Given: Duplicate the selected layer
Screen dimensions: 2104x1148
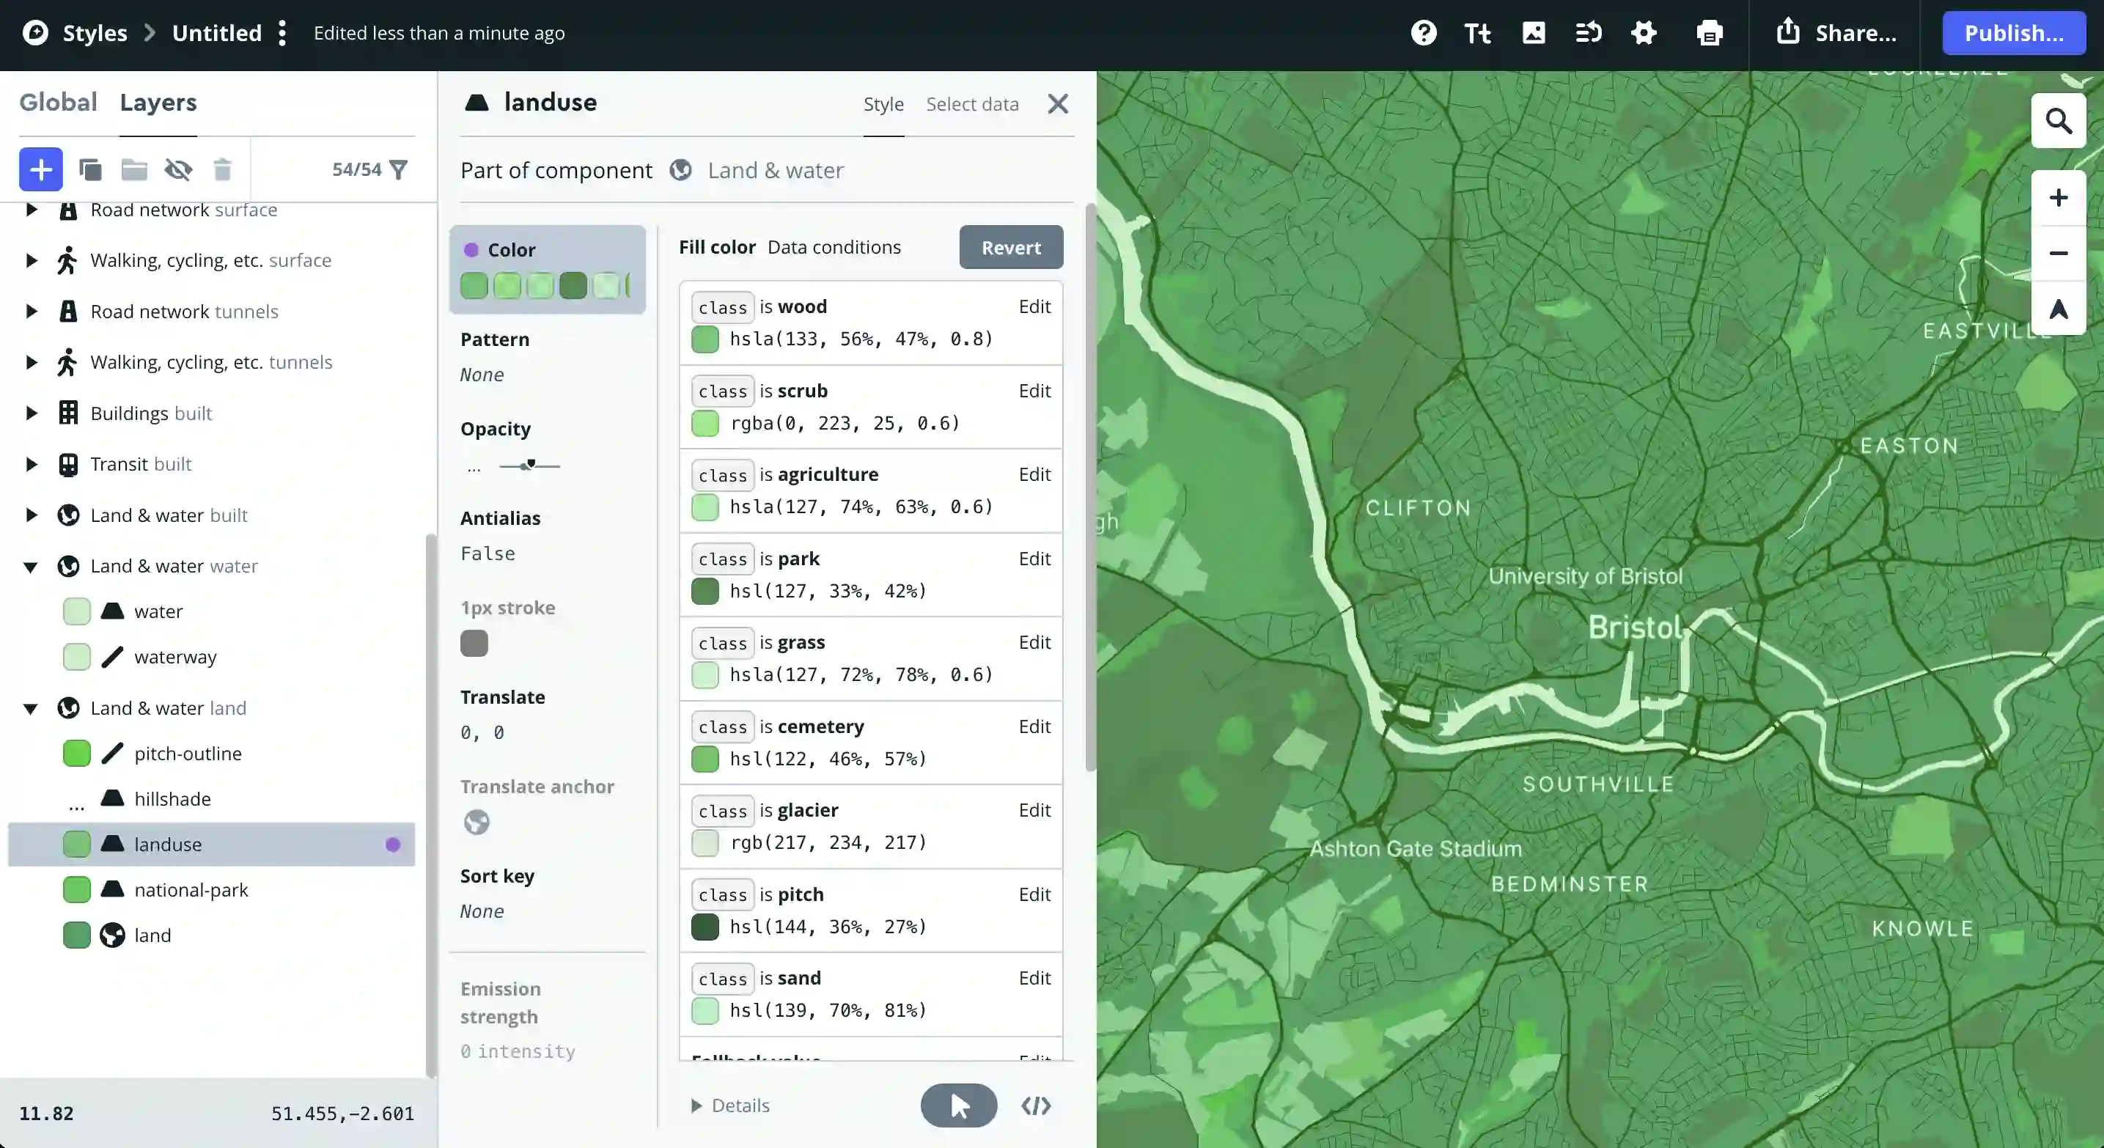Looking at the screenshot, I should (91, 169).
